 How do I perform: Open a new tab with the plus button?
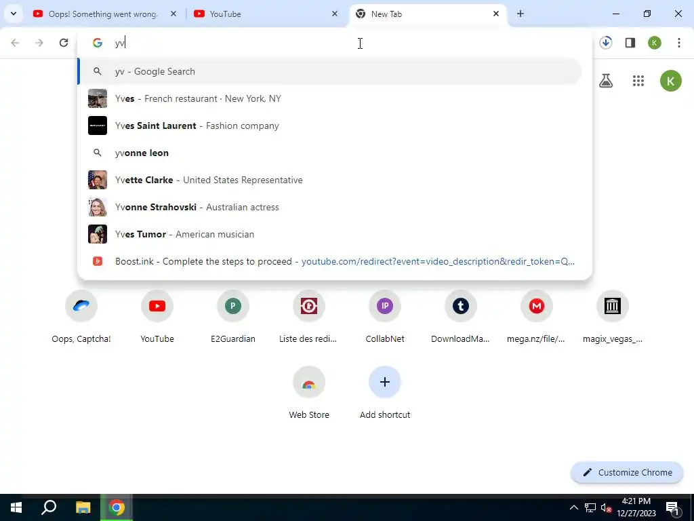(520, 14)
